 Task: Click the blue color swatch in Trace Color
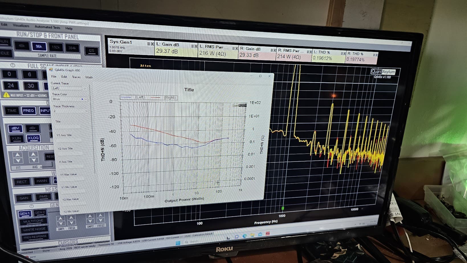point(82,99)
